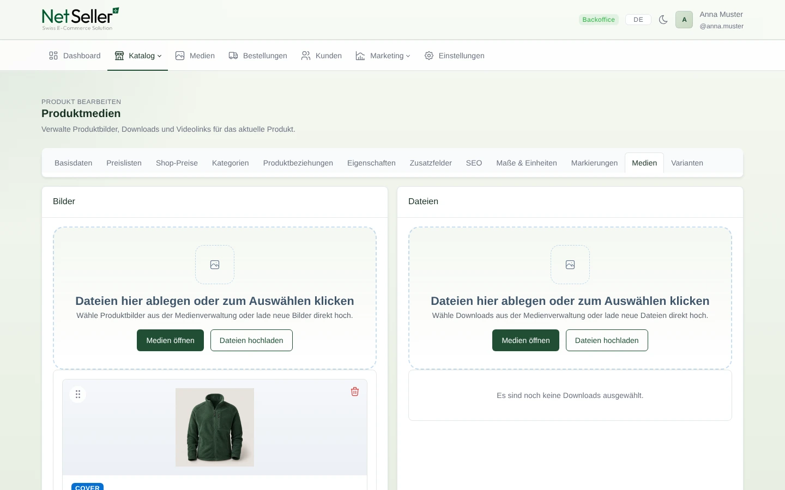Click the Einstellungen gear icon
Viewport: 785px width, 490px height.
click(429, 56)
